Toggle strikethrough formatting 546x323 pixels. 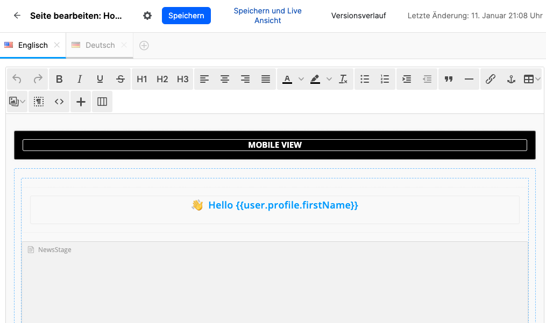pos(120,79)
